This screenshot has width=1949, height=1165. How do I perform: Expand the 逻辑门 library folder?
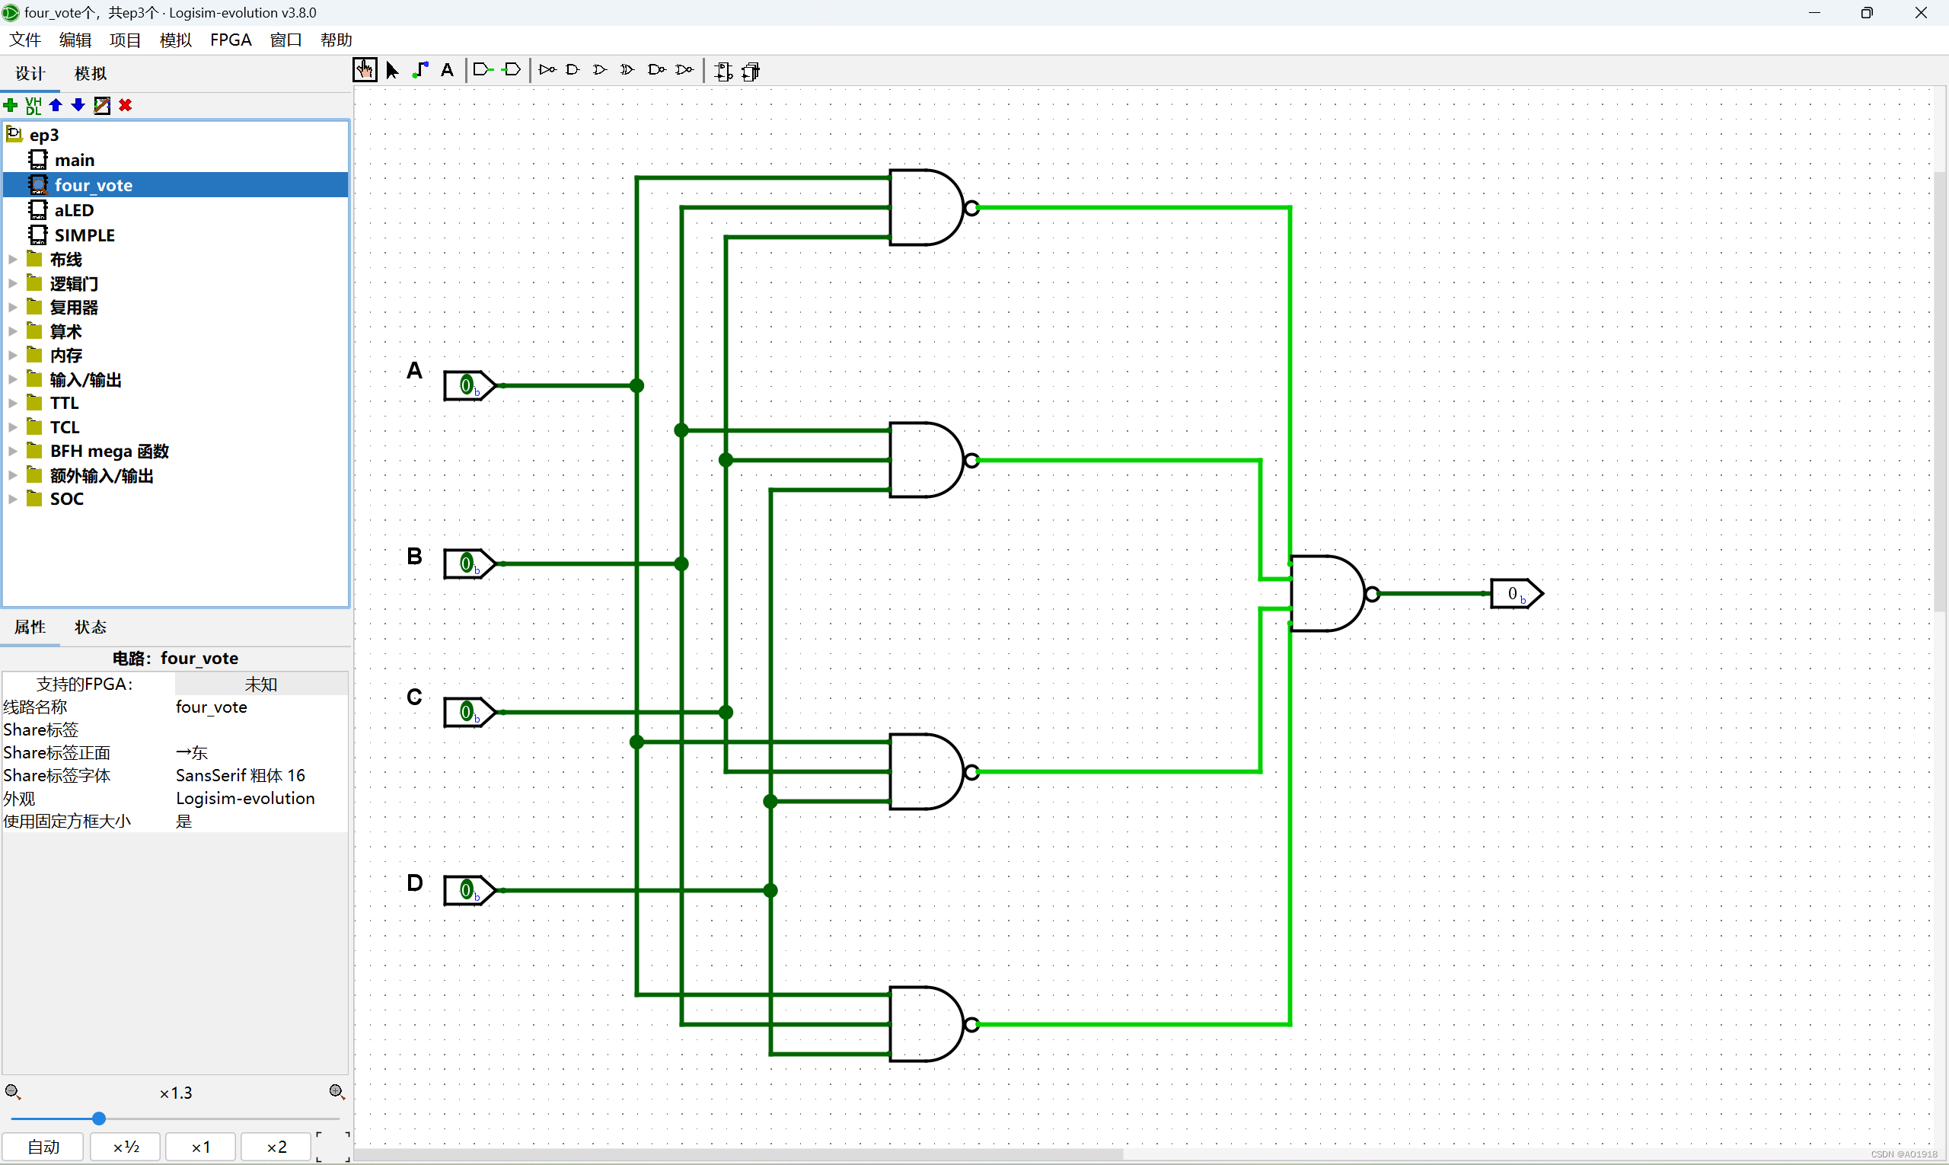click(x=14, y=283)
